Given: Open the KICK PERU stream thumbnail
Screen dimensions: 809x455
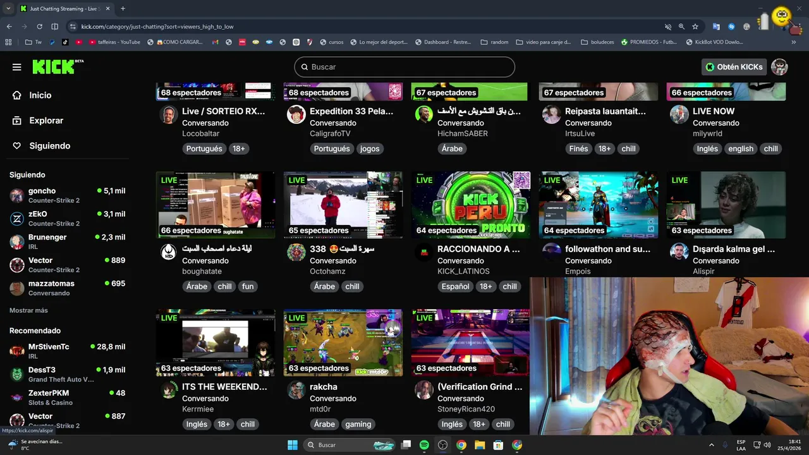Looking at the screenshot, I should click(471, 205).
